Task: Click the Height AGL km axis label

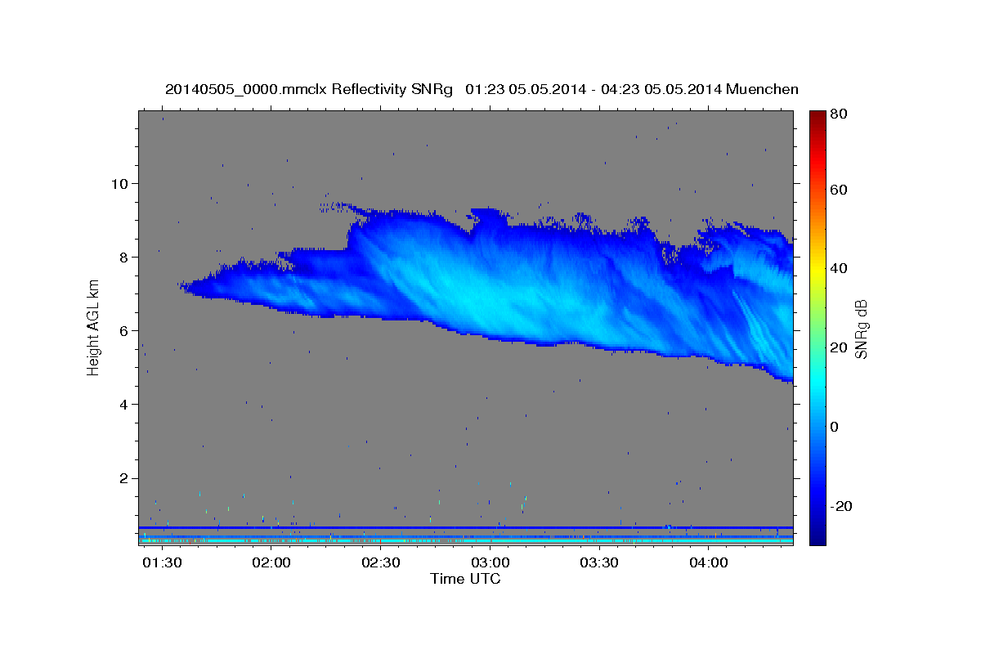Action: click(x=93, y=328)
